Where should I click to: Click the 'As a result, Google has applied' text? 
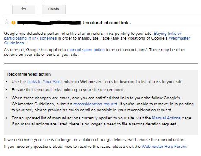35,50
